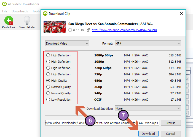Viewport: 193px width, 137px height.
Task: Open the Download Video type dropdown
Action: pyautogui.click(x=67, y=43)
